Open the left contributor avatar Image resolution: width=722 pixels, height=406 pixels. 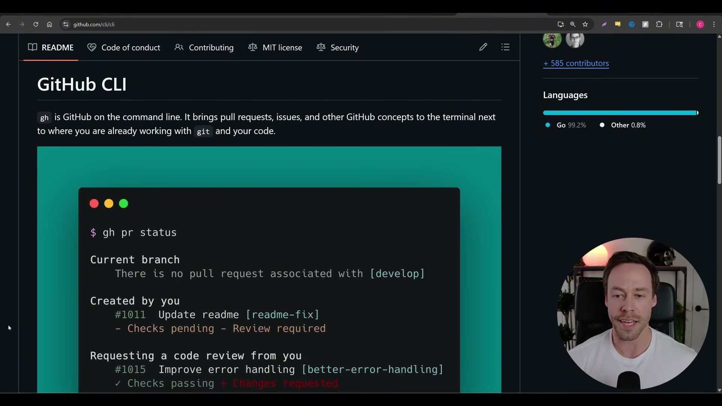coord(552,39)
